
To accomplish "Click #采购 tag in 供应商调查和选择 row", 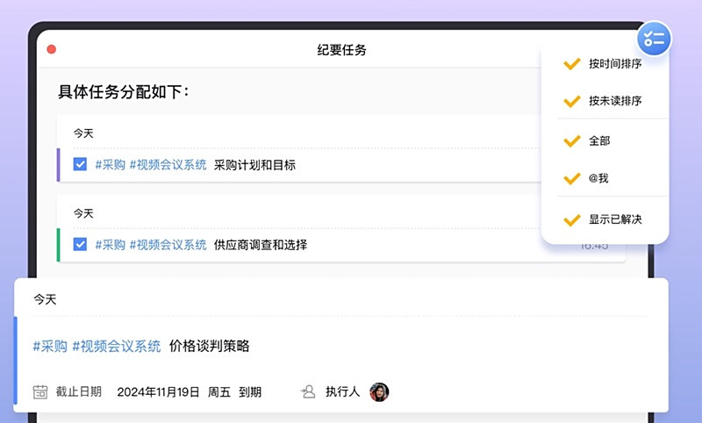I will [x=110, y=244].
